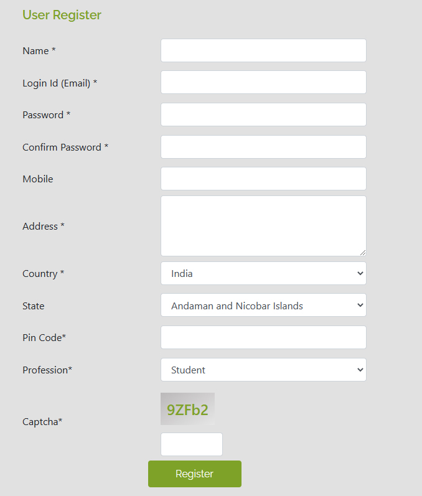This screenshot has height=496, width=422.
Task: Click the Login Id (Email) label
Action: pos(60,83)
